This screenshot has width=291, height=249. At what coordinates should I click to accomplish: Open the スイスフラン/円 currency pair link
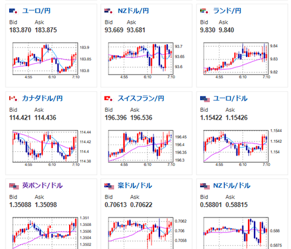pos(141,98)
